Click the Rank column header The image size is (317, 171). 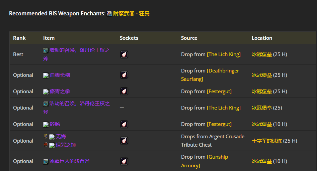tap(19, 38)
